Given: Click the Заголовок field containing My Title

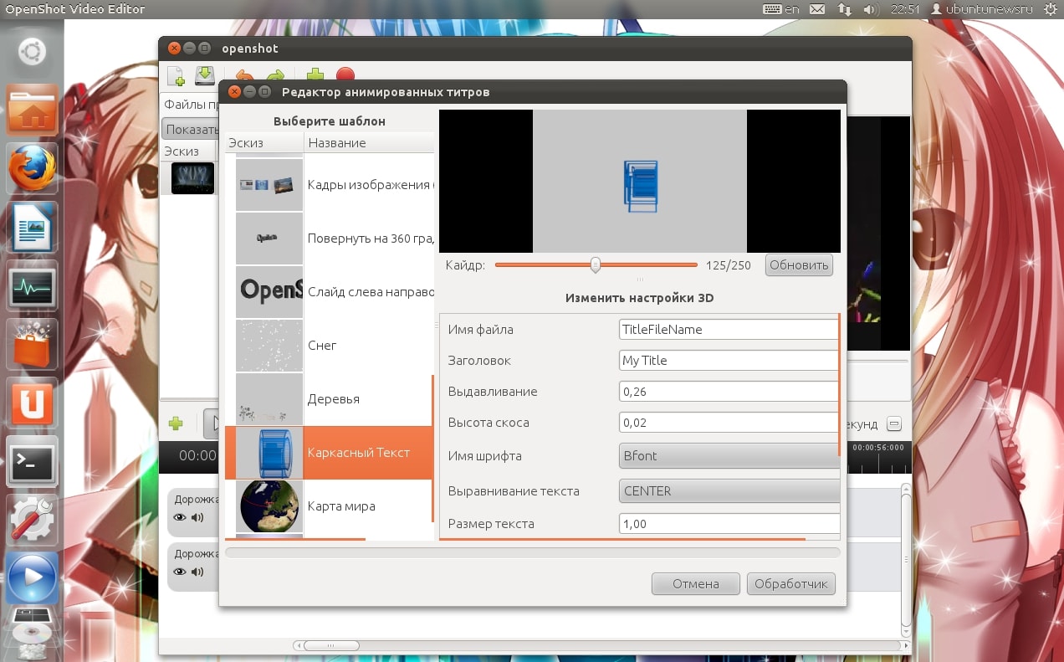Looking at the screenshot, I should point(728,361).
